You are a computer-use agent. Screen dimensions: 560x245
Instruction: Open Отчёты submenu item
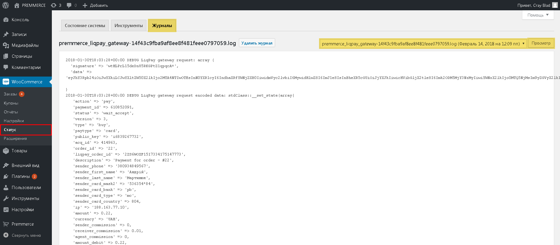click(11, 112)
